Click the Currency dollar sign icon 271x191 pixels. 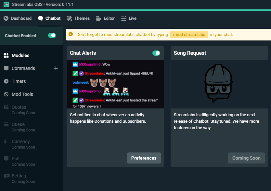[x=5, y=141]
